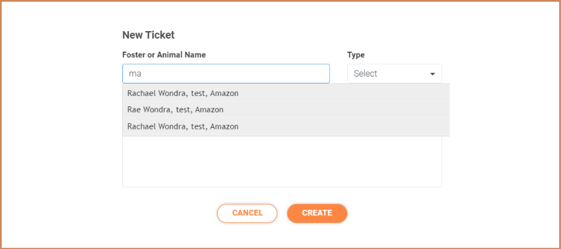
Task: Click the bottom edge of the description box
Action: [x=282, y=187]
